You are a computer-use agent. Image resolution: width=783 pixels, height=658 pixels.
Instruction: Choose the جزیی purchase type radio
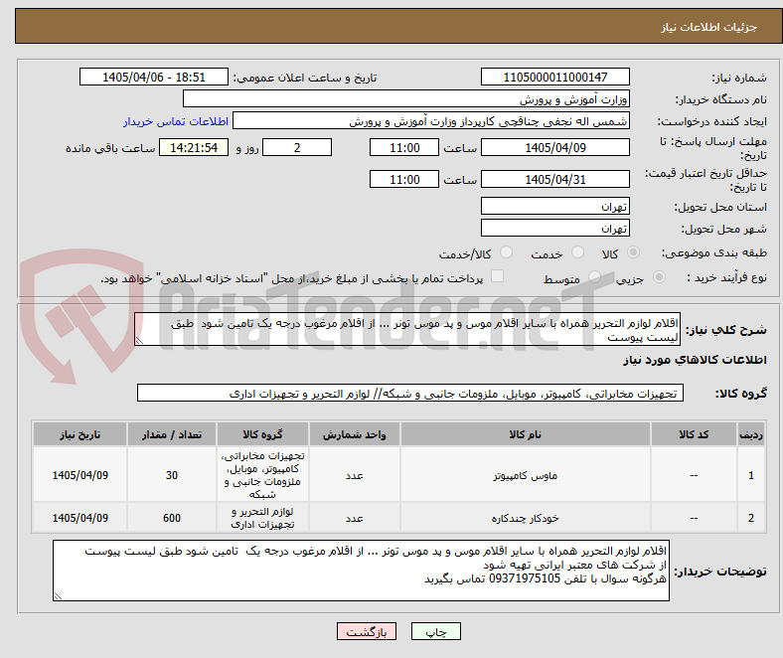pos(659,276)
